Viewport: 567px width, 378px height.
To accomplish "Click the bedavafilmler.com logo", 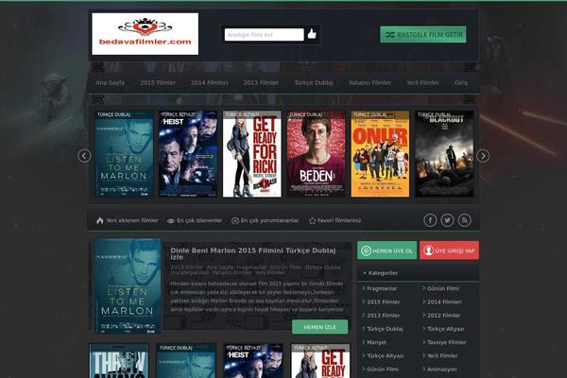I will [145, 34].
